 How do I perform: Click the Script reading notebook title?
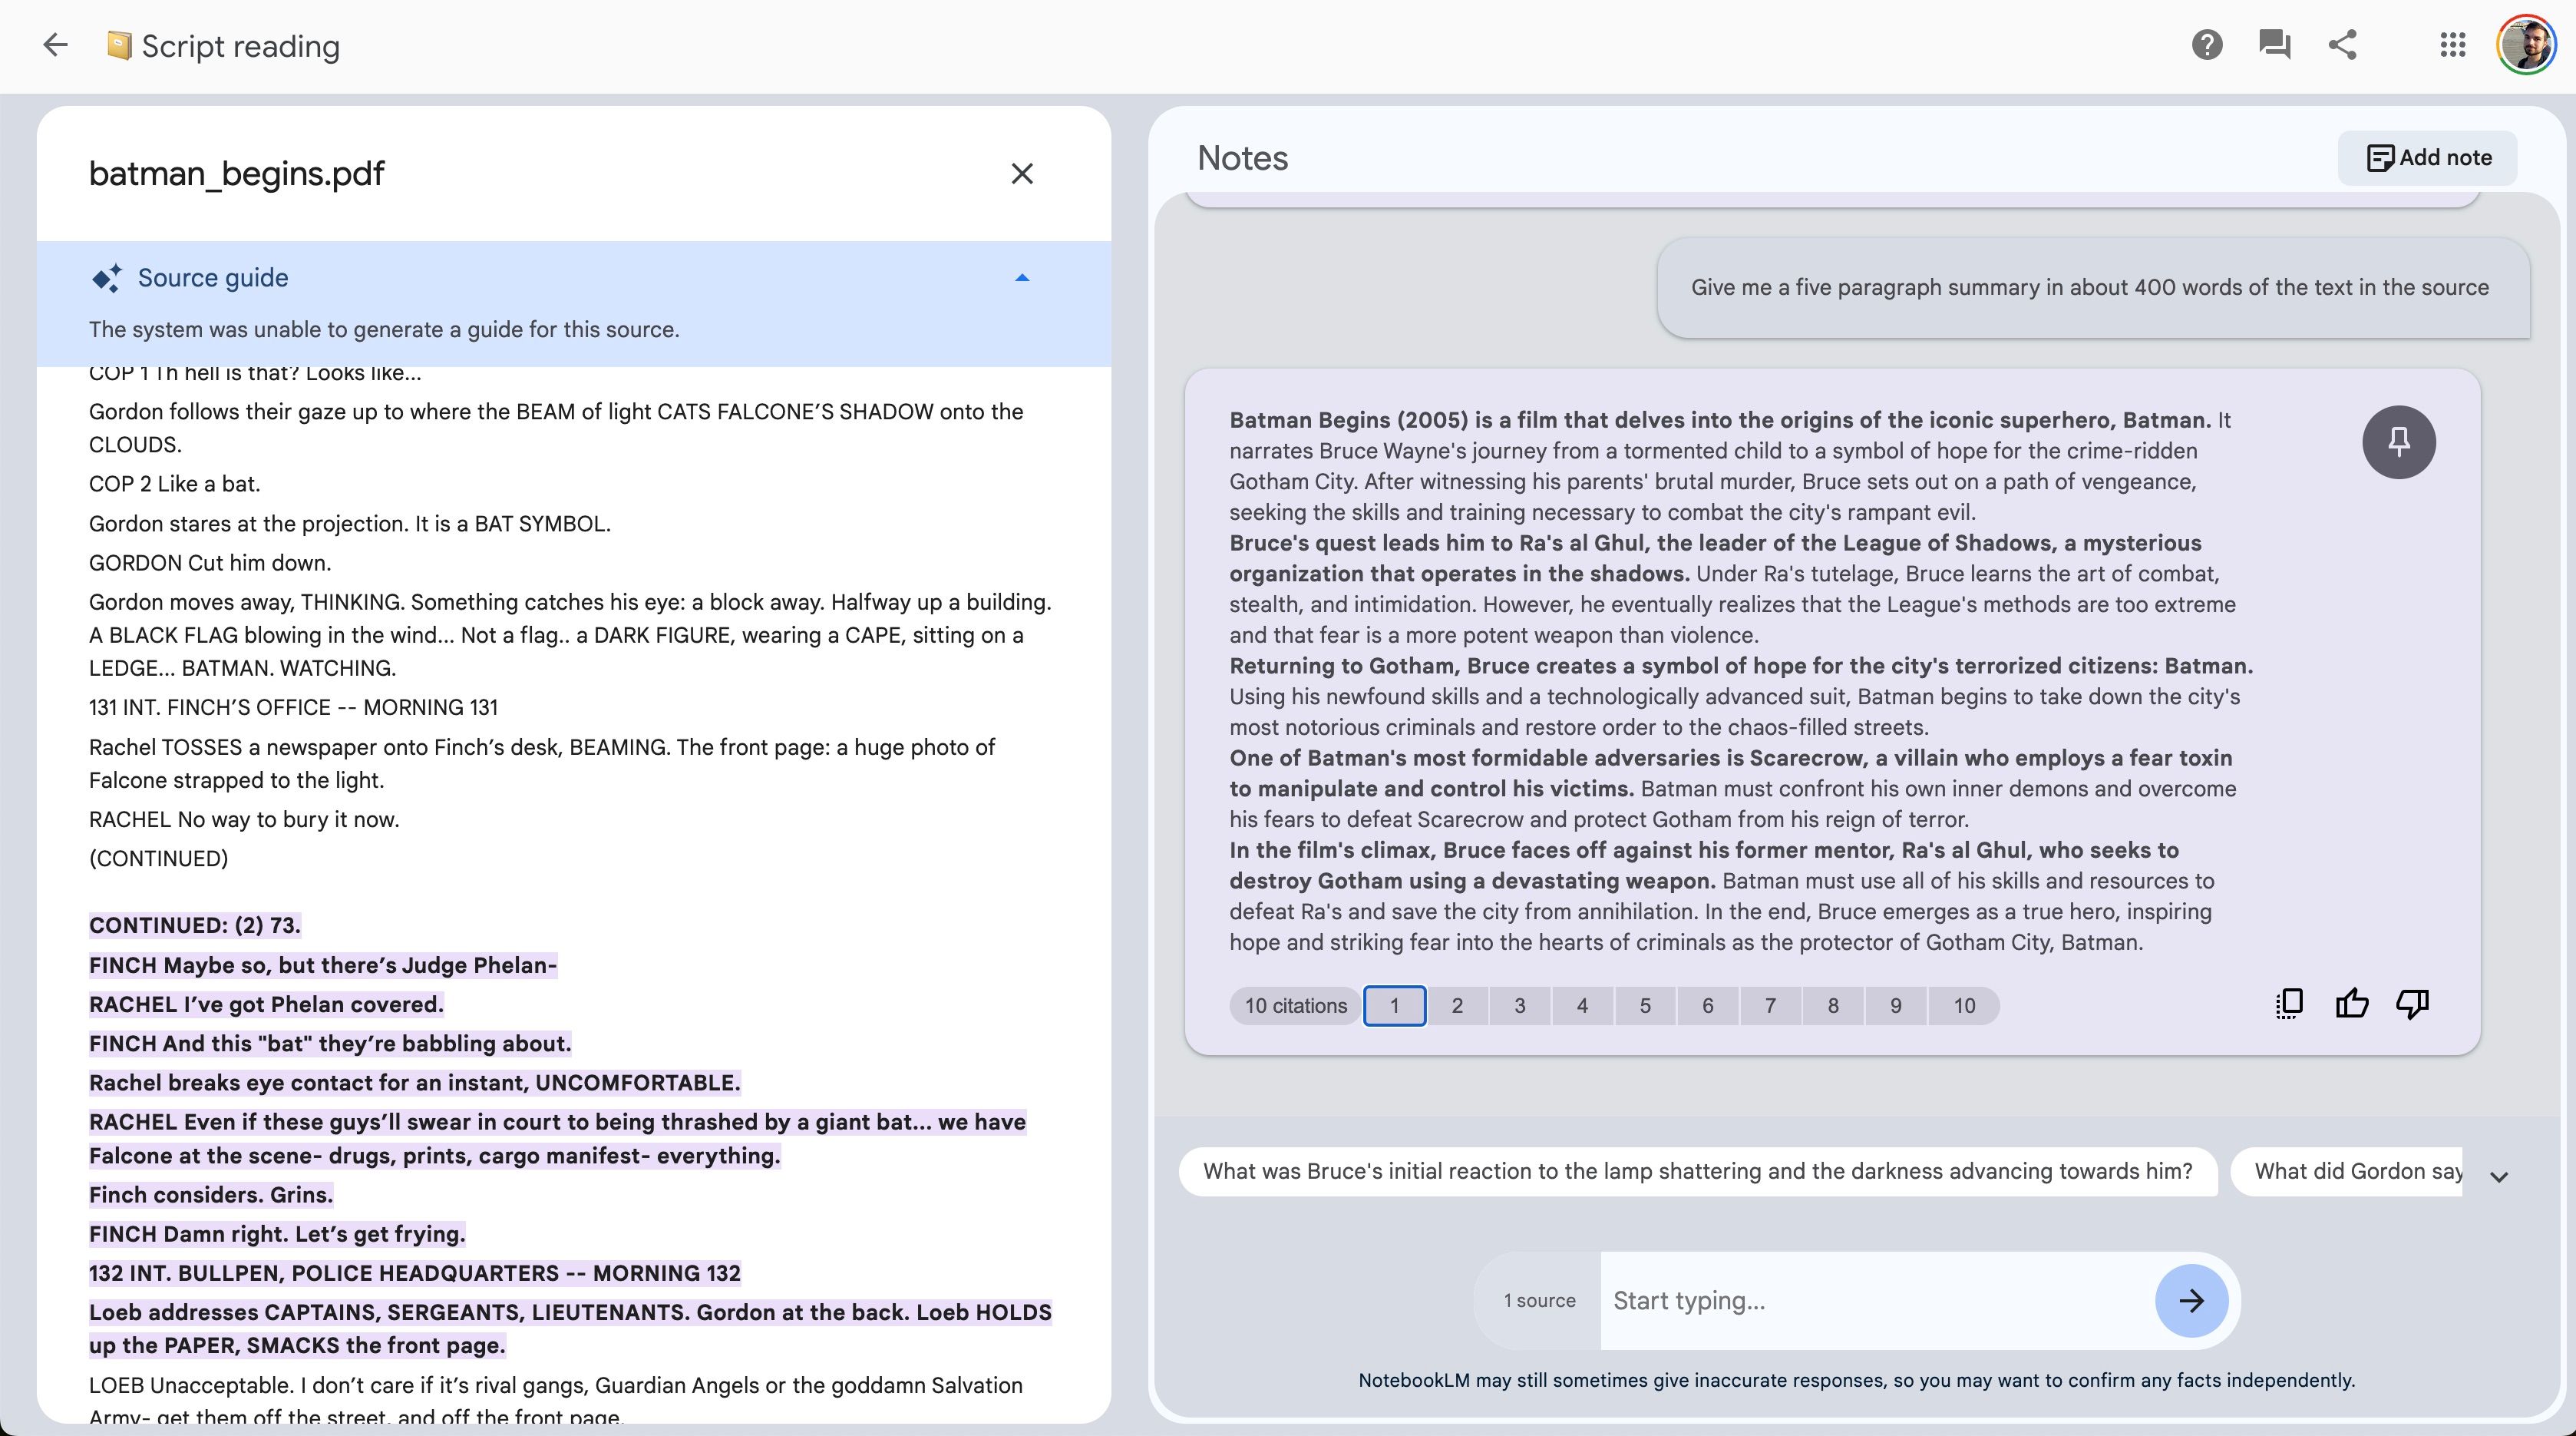click(x=240, y=46)
